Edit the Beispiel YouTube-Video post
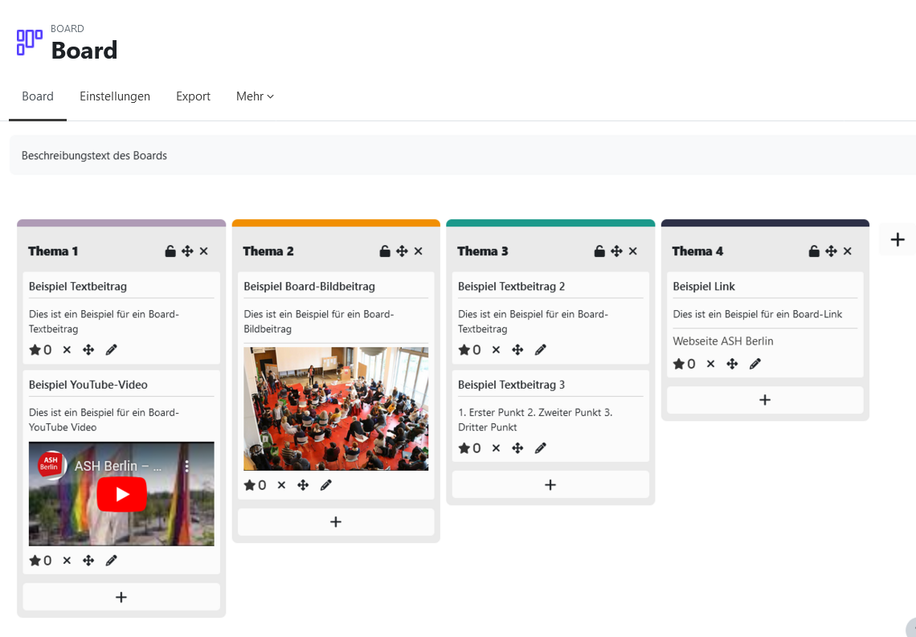 pos(112,561)
